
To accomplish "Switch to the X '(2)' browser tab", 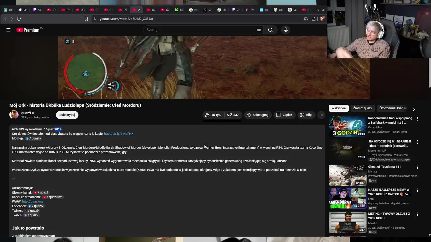I will pyautogui.click(x=208, y=10).
